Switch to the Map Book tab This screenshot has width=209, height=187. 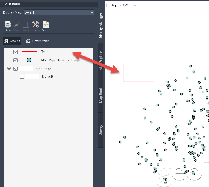101,95
